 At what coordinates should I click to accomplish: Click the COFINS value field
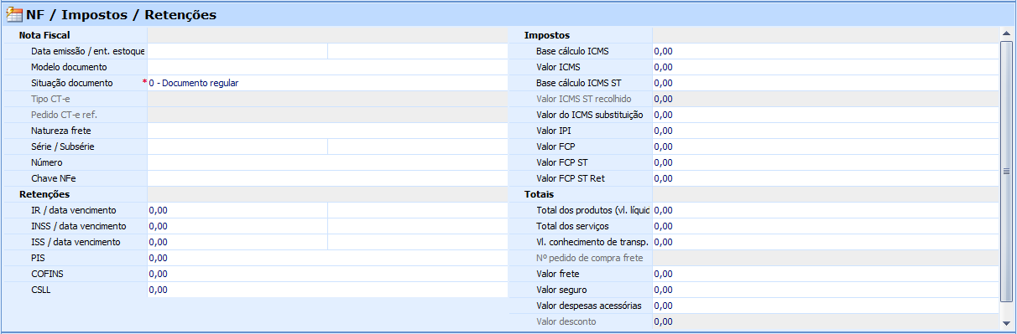[328, 274]
